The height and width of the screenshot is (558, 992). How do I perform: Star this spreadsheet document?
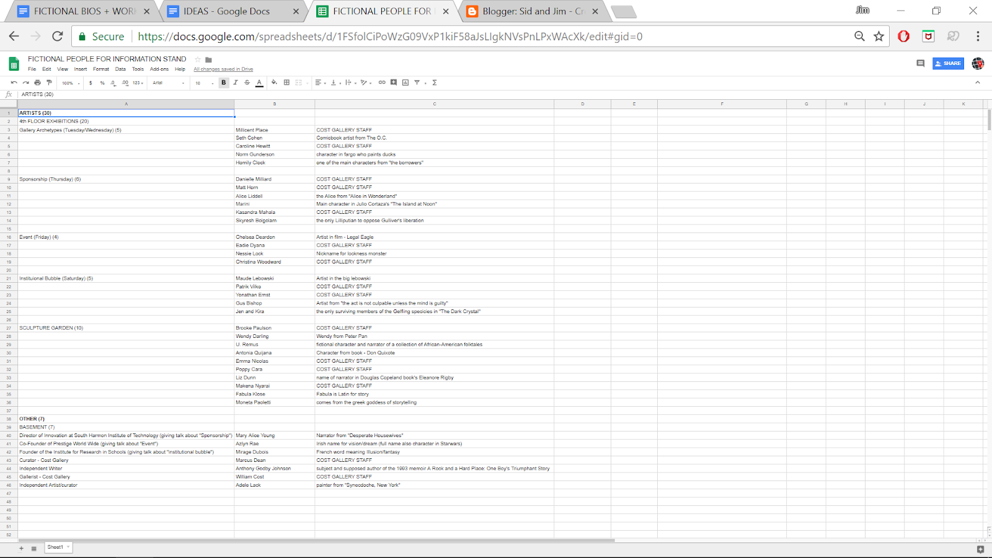pyautogui.click(x=198, y=60)
